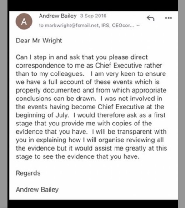
Task: Click the 'Dear Mr Wright' greeting
Action: pyautogui.click(x=39, y=41)
